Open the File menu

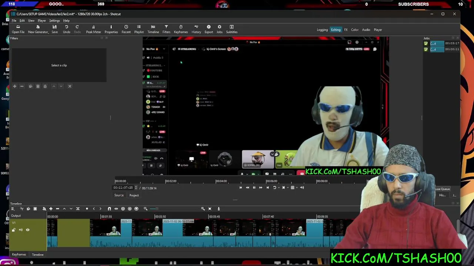point(14,21)
